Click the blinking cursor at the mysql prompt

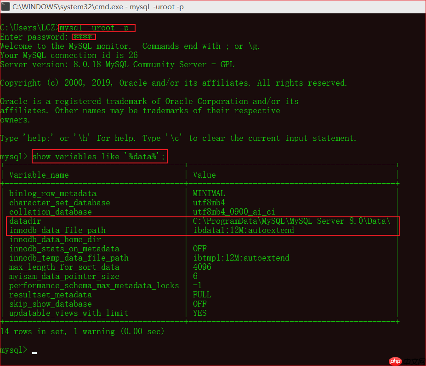pyautogui.click(x=34, y=352)
